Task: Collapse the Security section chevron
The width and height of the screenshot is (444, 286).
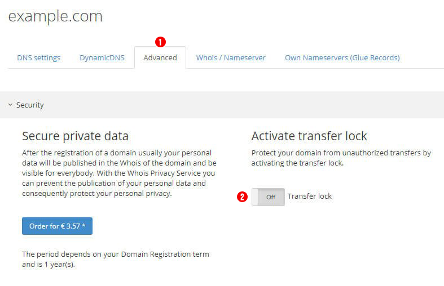Action: tap(10, 105)
